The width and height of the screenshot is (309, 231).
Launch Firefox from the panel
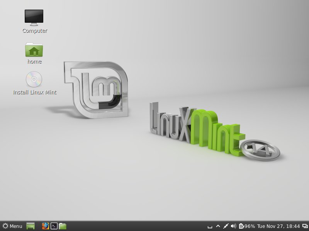45,226
